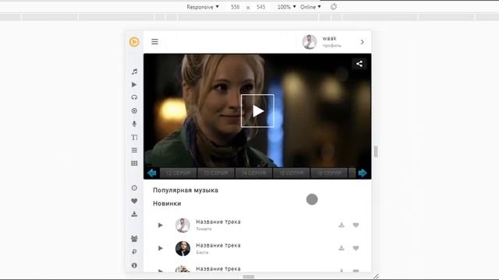Screen dimensions: 499x280
Task: Click the viewport width field 556
Action: (x=235, y=7)
